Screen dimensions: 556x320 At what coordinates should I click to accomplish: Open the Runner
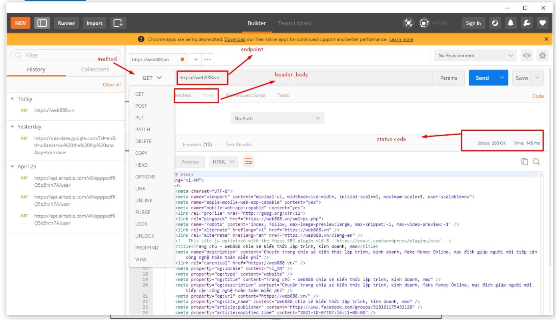point(66,23)
